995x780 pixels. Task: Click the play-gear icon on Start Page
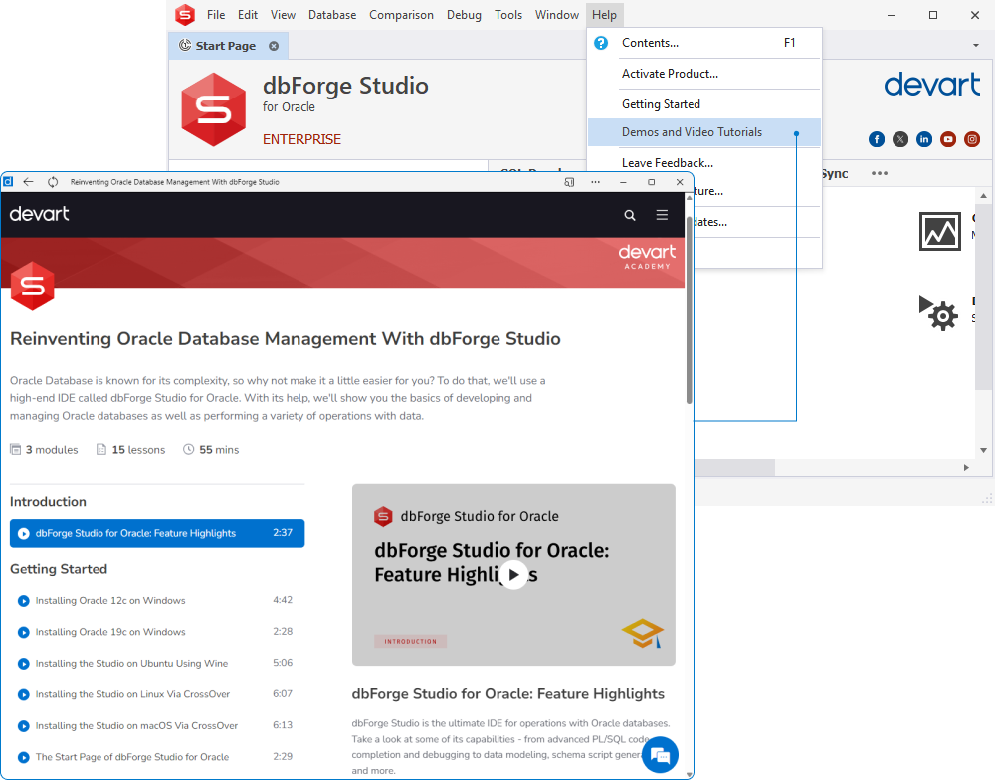click(x=938, y=312)
